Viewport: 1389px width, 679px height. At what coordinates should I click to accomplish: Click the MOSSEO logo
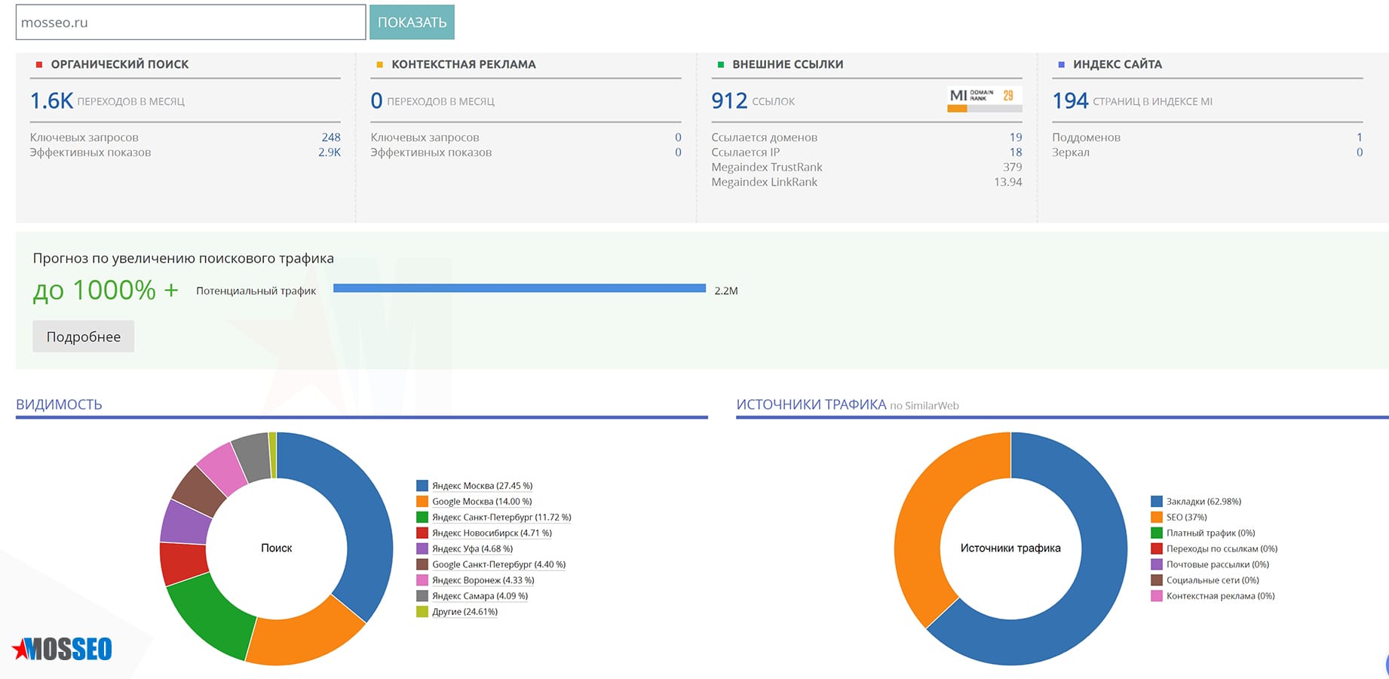point(63,649)
